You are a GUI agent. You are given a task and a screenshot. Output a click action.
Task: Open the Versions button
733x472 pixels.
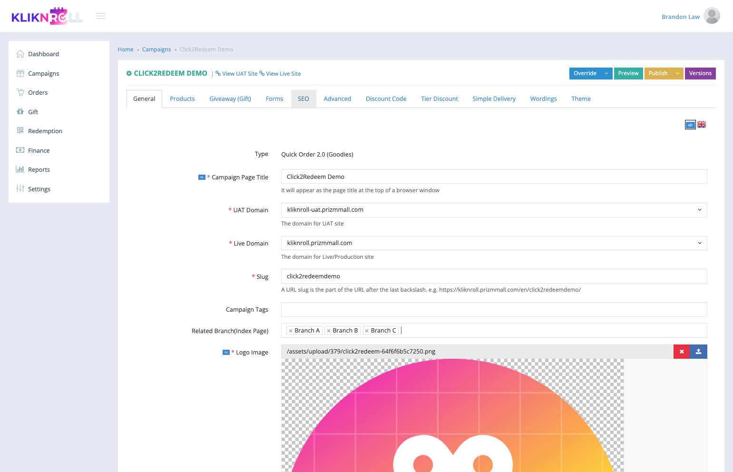pos(700,73)
